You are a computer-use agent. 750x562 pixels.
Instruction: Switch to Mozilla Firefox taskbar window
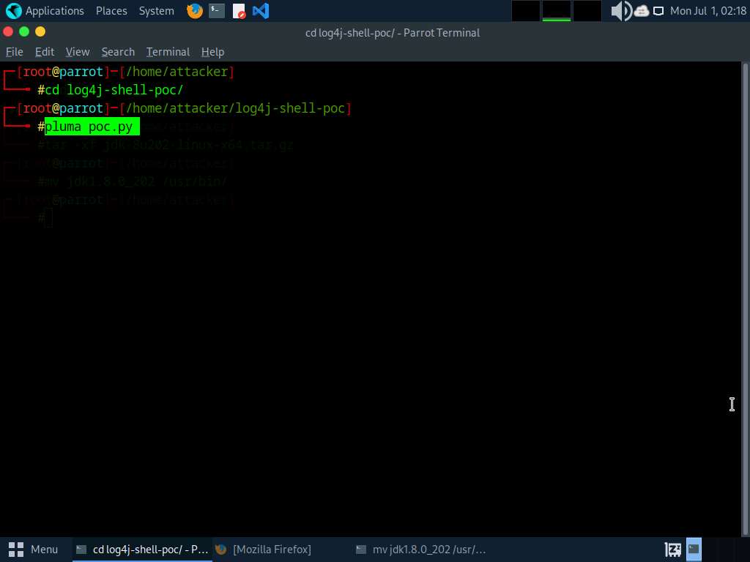click(x=271, y=549)
